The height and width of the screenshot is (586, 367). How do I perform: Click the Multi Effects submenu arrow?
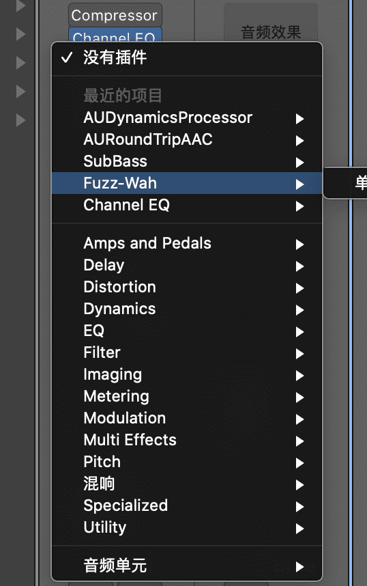point(299,441)
